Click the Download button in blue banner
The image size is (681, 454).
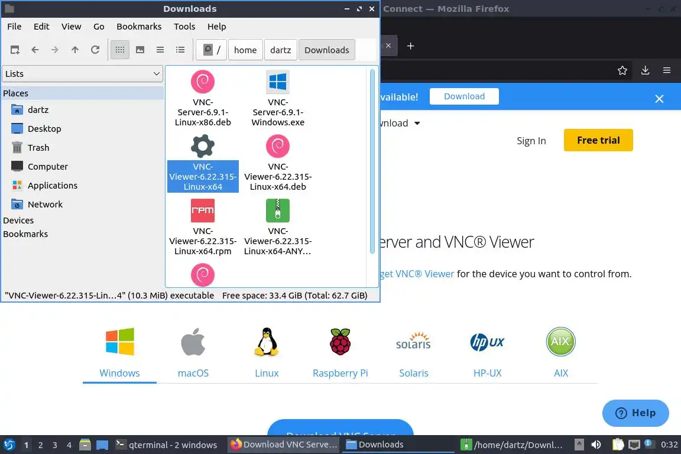[x=464, y=96]
